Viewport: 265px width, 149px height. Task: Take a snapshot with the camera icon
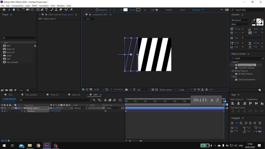click(126, 90)
